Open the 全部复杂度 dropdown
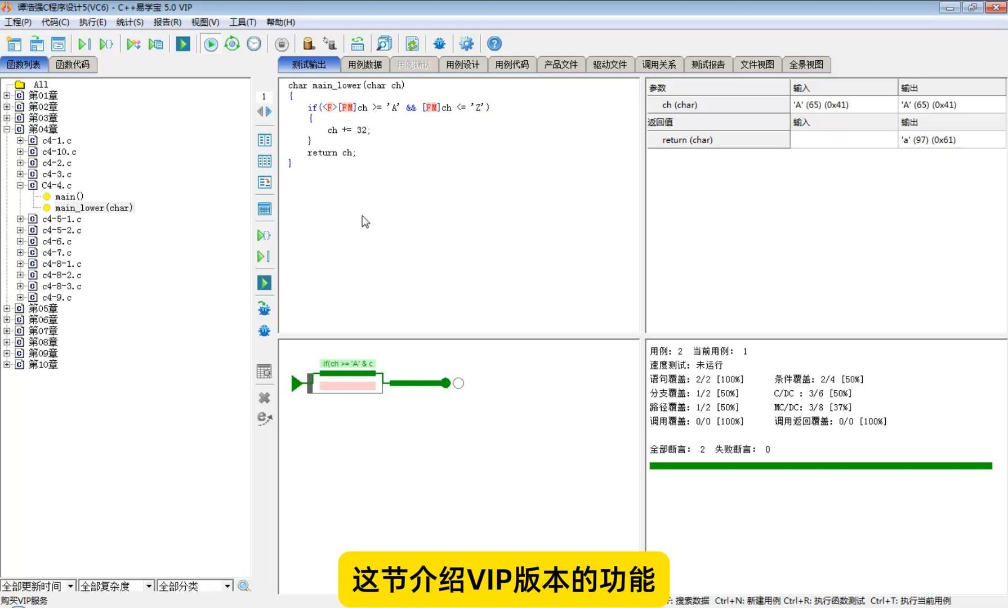 tap(149, 586)
